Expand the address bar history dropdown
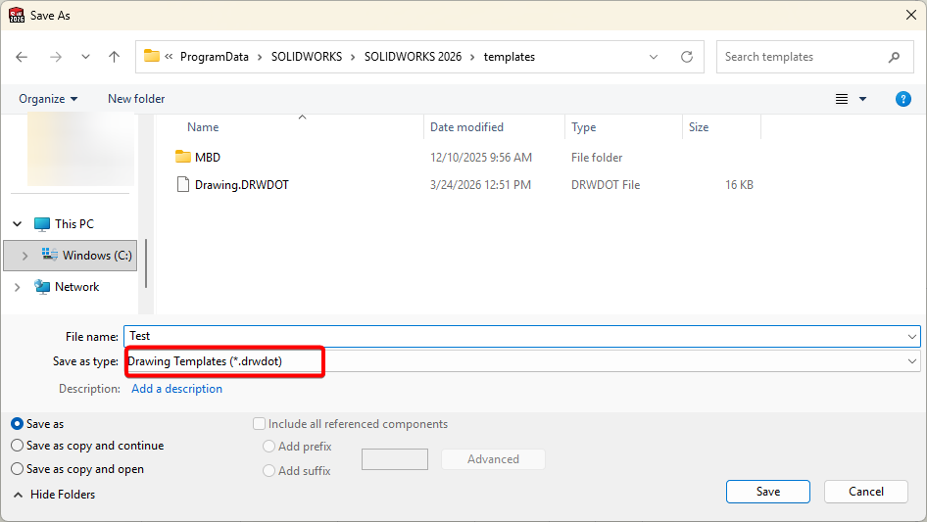The width and height of the screenshot is (927, 522). point(654,57)
